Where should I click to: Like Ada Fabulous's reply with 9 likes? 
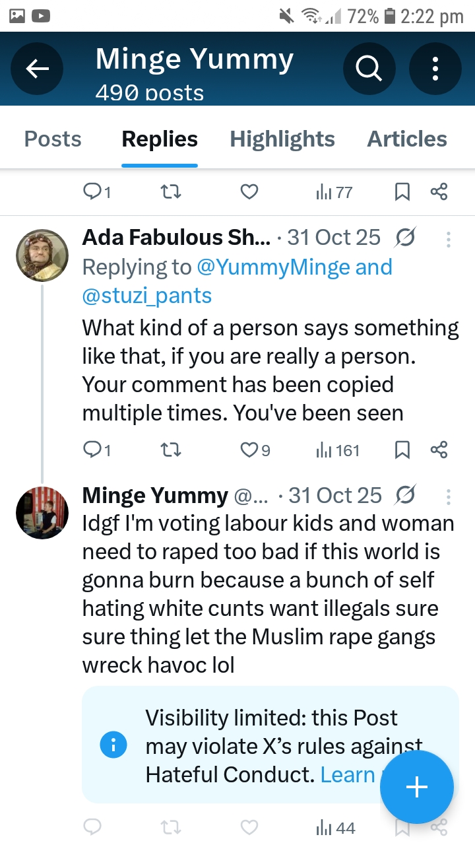pyautogui.click(x=255, y=450)
